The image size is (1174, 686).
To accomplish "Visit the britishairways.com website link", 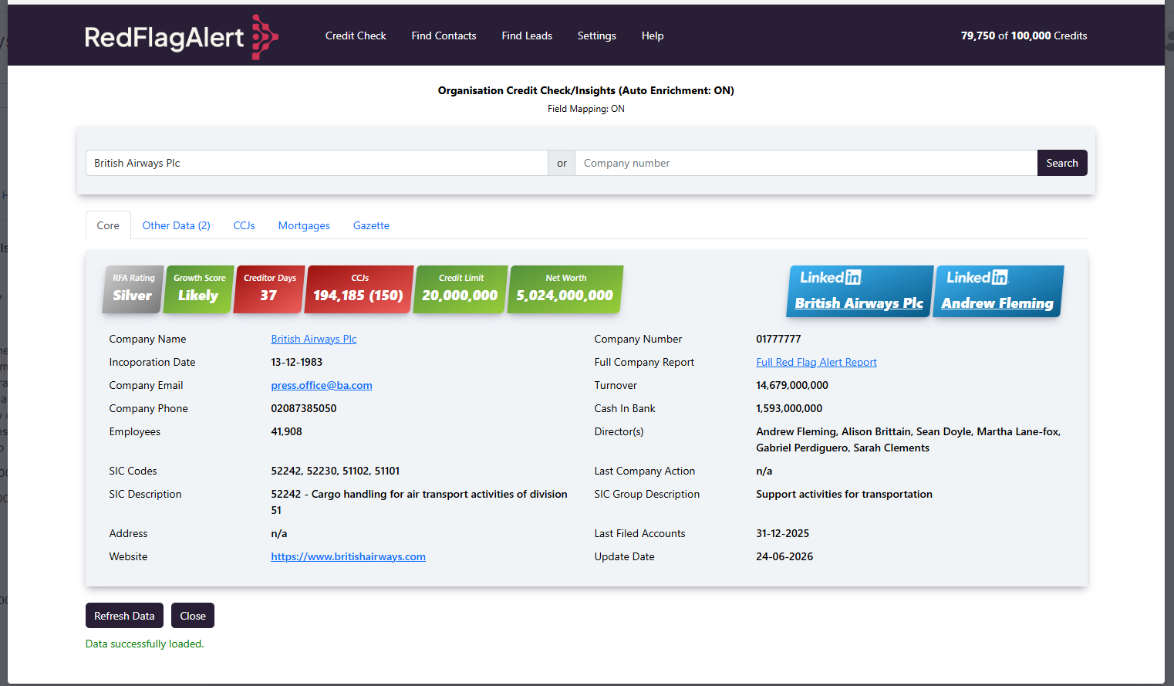I will pos(348,556).
